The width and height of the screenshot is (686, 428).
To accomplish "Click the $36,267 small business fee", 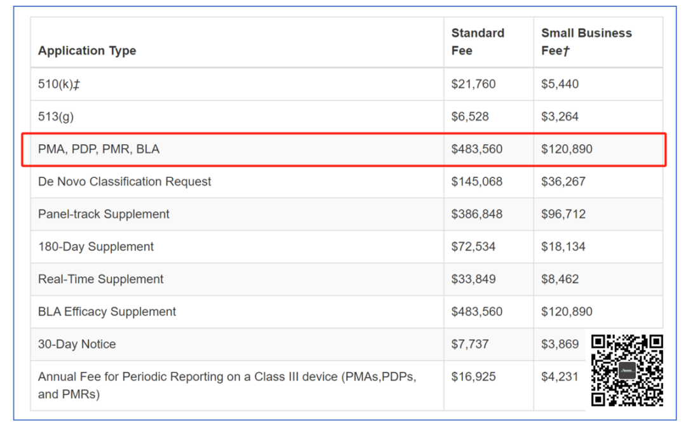I will pos(563,182).
